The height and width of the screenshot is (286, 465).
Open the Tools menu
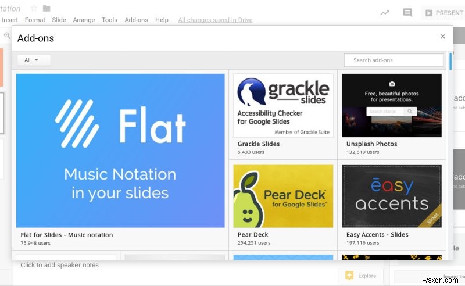pos(110,20)
